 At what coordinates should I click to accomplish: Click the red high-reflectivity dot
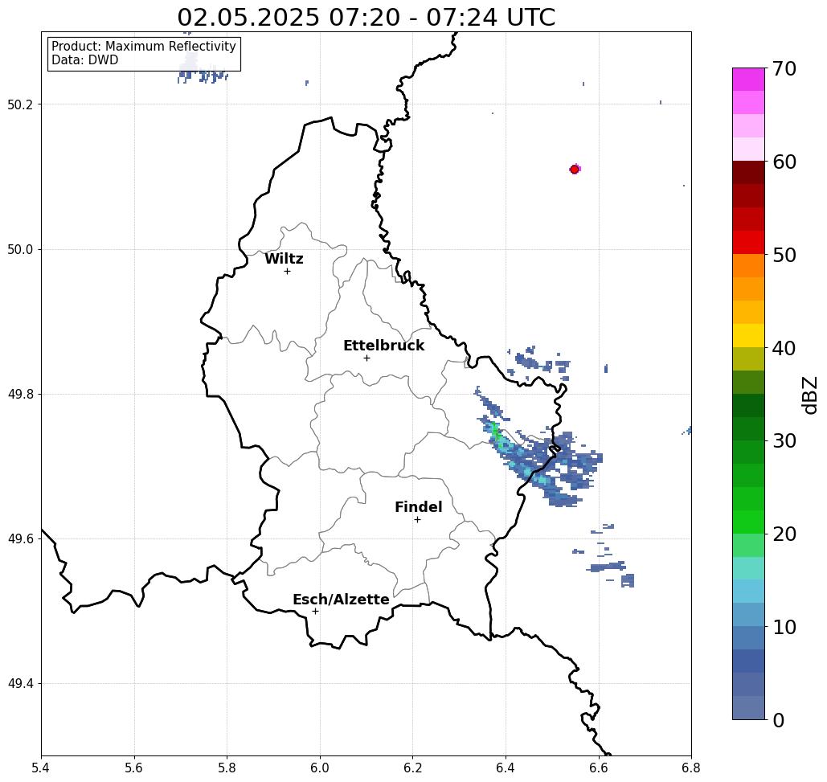tap(575, 170)
